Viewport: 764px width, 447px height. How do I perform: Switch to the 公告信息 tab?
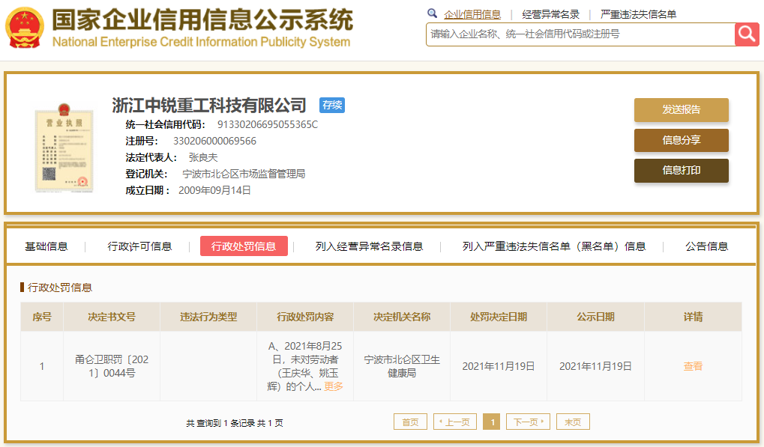[x=706, y=246]
